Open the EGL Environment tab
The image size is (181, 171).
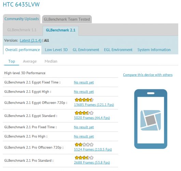pyautogui.click(x=118, y=50)
